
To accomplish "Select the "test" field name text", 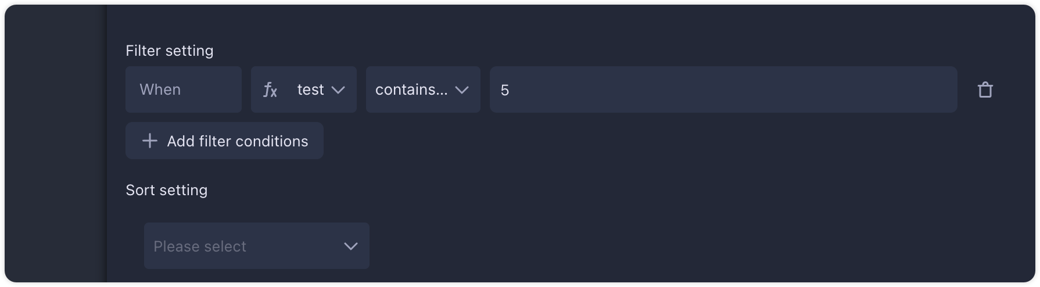I will point(310,89).
